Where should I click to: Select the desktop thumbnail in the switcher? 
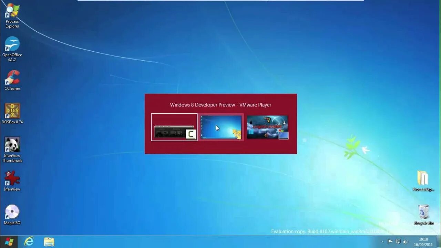tap(221, 127)
